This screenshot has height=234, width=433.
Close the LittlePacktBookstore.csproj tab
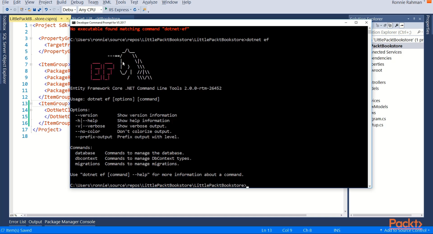[x=67, y=19]
